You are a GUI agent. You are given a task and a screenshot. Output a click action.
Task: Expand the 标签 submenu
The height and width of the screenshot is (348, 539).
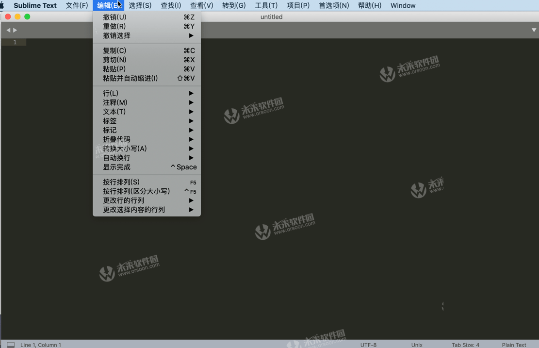(147, 121)
